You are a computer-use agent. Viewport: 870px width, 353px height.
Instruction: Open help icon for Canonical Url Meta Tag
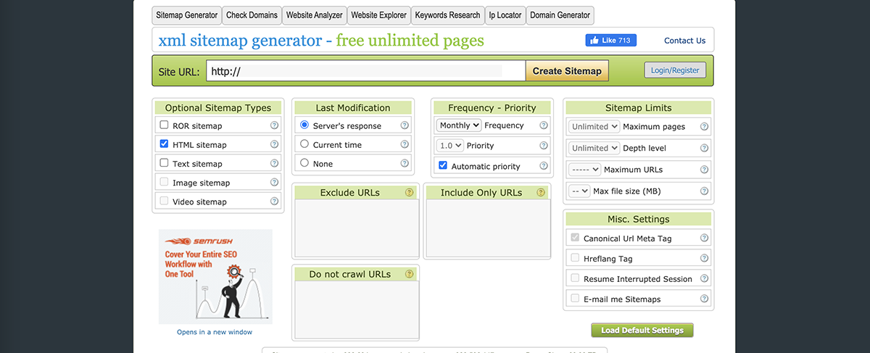704,238
